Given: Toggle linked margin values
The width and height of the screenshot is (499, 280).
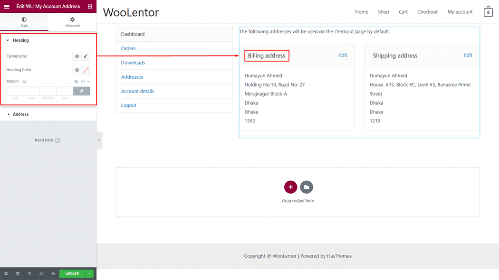Looking at the screenshot, I should point(81,91).
